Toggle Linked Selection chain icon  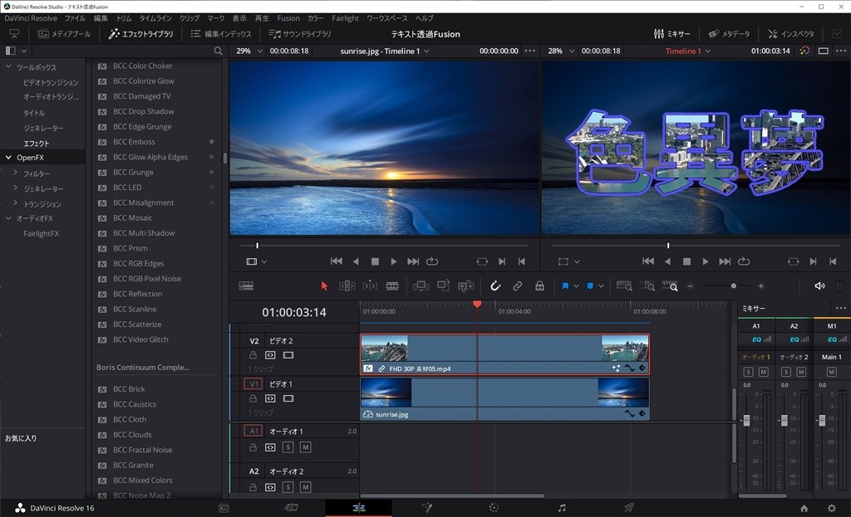coord(517,285)
